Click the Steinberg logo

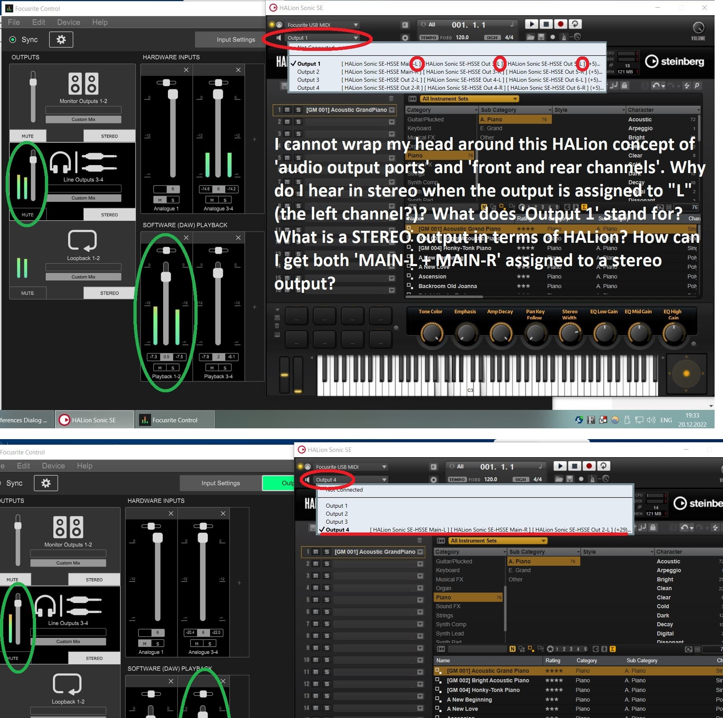tap(675, 62)
